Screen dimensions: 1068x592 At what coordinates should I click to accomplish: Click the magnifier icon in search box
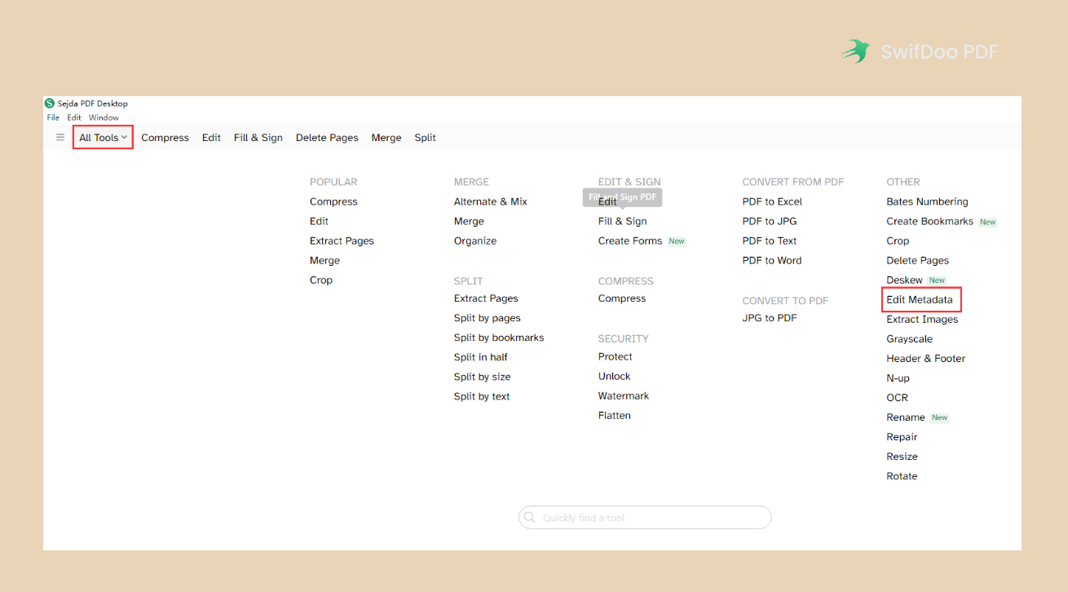(x=530, y=518)
